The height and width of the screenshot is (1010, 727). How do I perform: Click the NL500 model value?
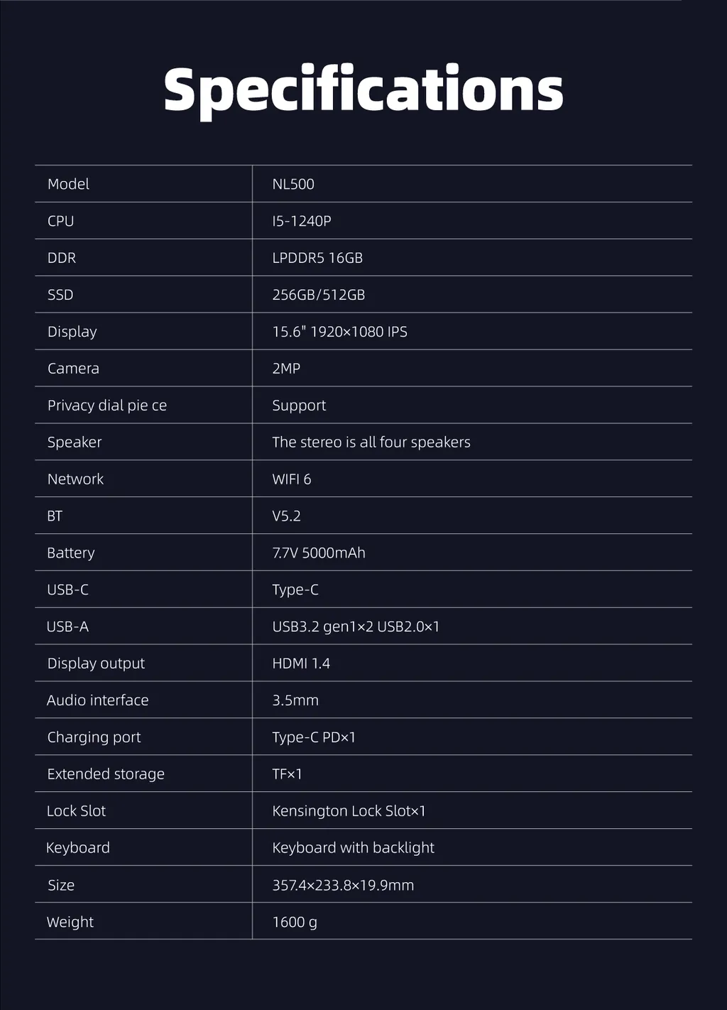pos(293,184)
